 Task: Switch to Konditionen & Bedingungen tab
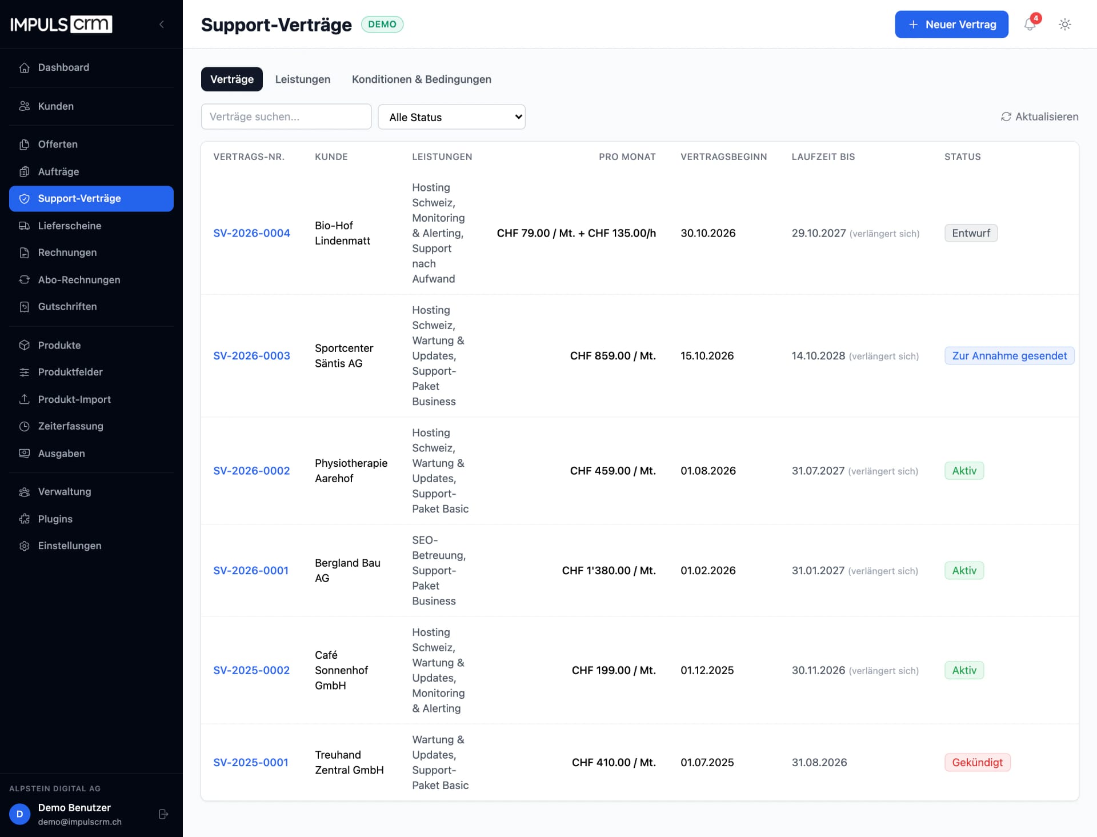[422, 79]
